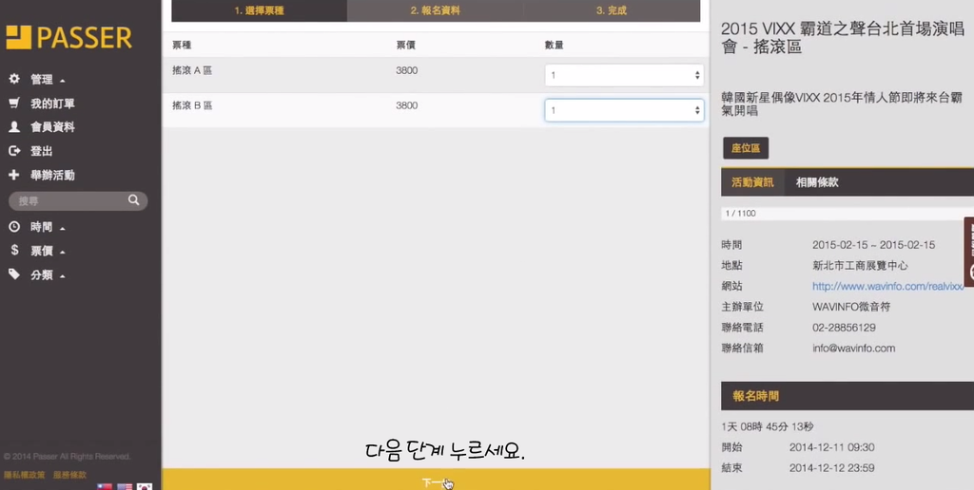Click the 票價 column header
The height and width of the screenshot is (490, 974).
[405, 46]
